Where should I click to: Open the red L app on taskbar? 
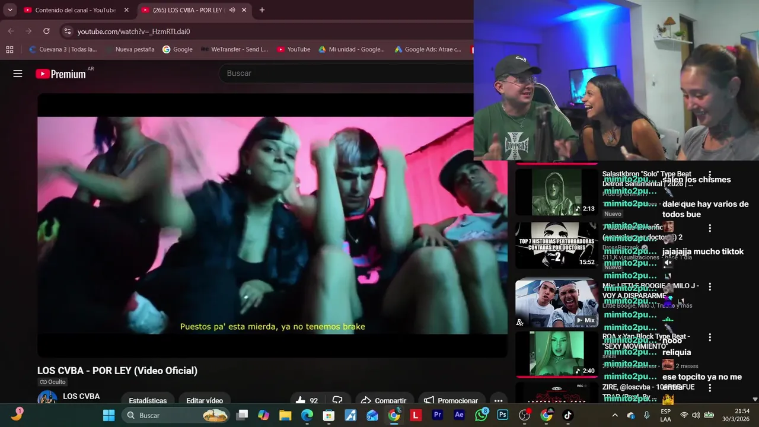416,415
